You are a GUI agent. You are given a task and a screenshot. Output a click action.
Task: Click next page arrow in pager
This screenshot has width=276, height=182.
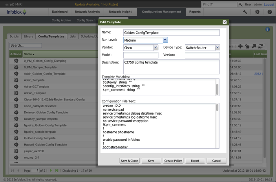(50, 170)
